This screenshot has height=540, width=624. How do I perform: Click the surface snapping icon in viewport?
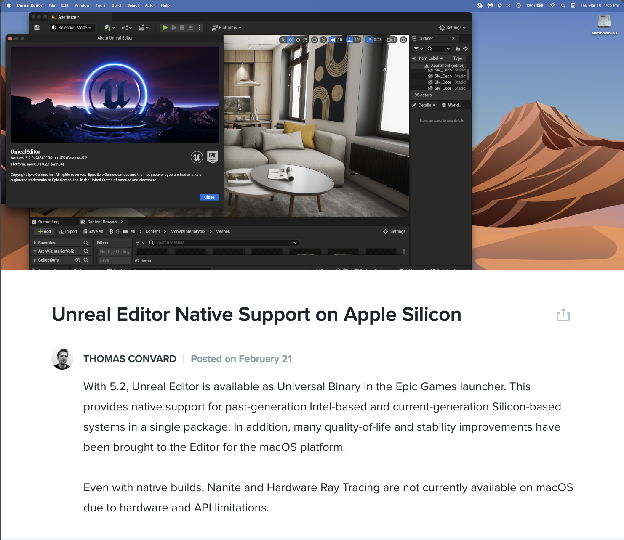click(323, 40)
